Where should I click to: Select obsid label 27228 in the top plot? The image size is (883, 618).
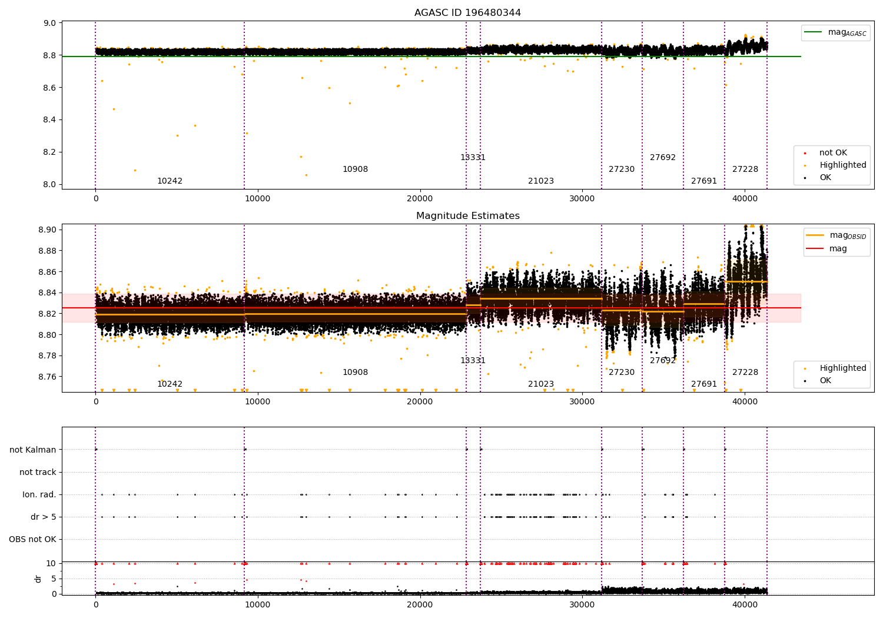(x=745, y=170)
